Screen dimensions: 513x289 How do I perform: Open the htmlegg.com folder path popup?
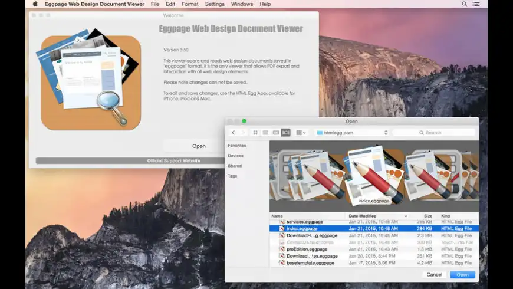click(x=351, y=133)
